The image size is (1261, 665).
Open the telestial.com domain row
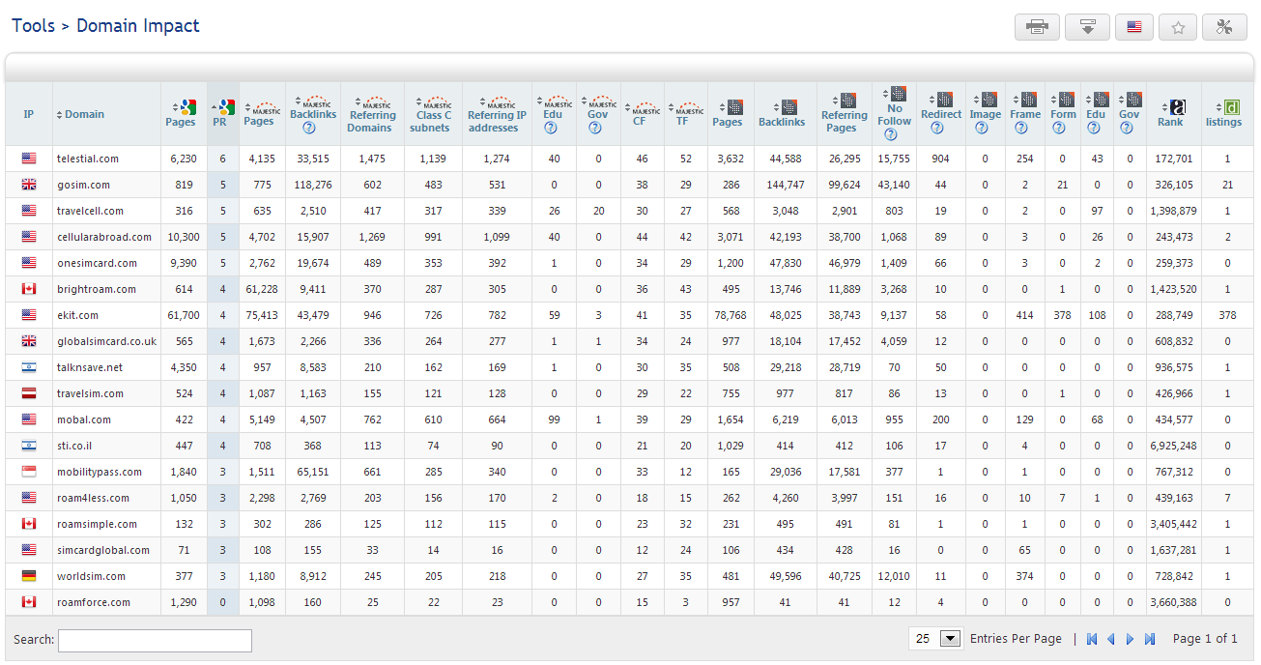88,159
